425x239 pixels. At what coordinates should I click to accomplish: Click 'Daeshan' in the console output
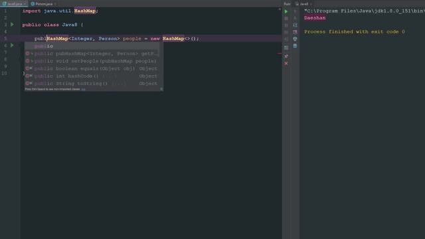315,18
